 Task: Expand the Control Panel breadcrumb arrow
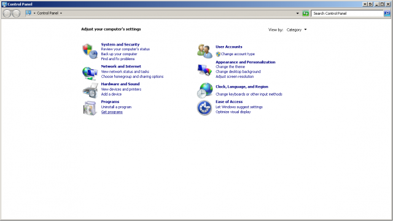point(61,14)
